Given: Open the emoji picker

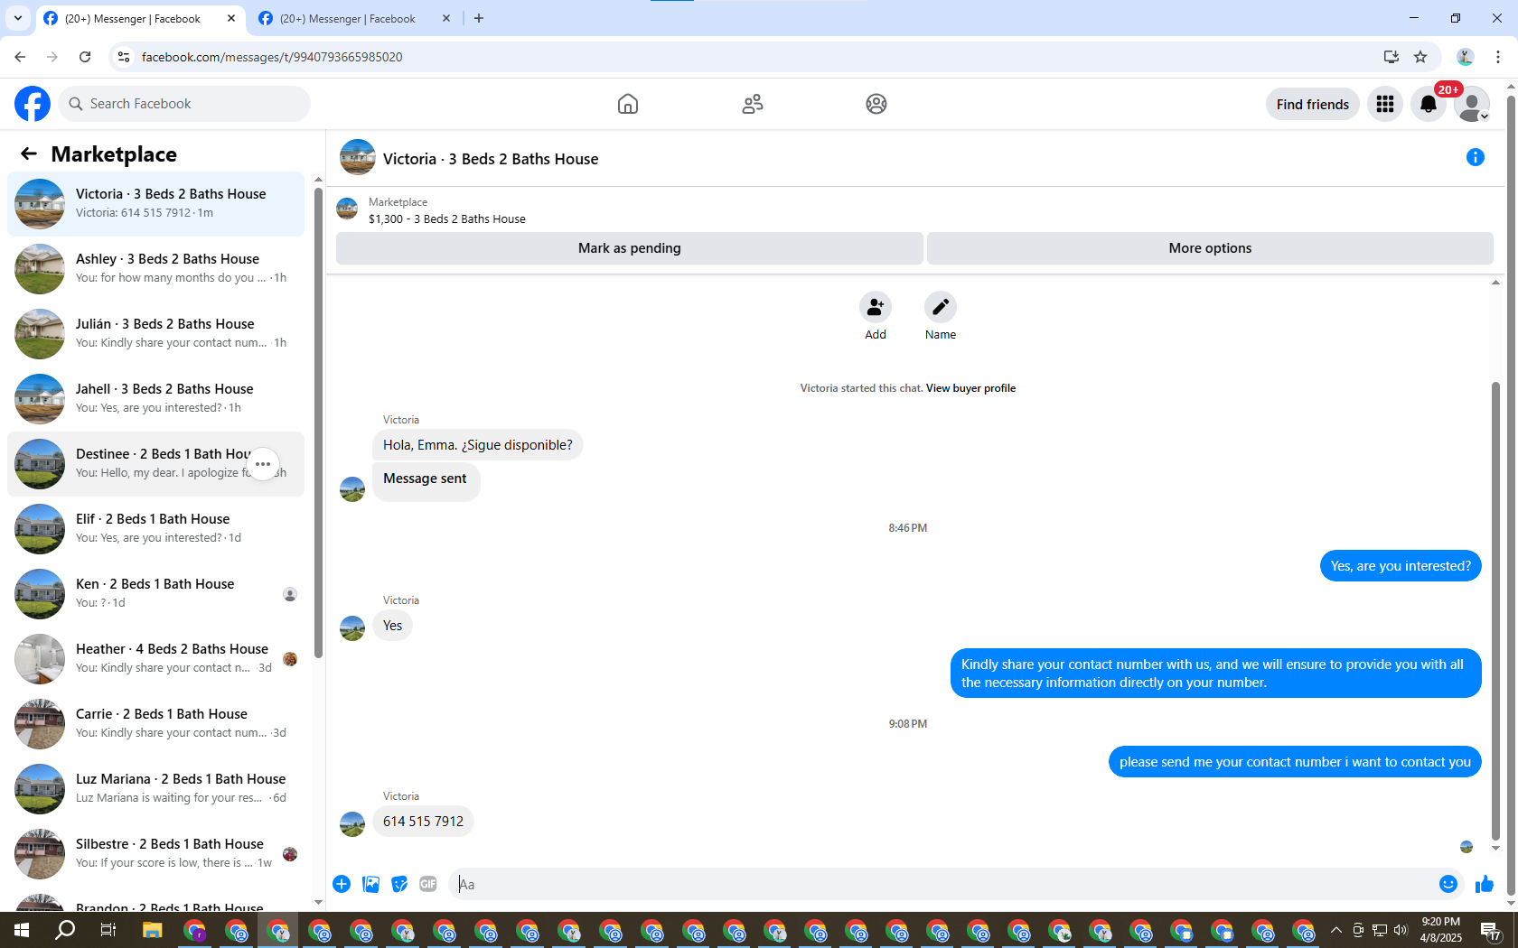Looking at the screenshot, I should [x=1448, y=884].
